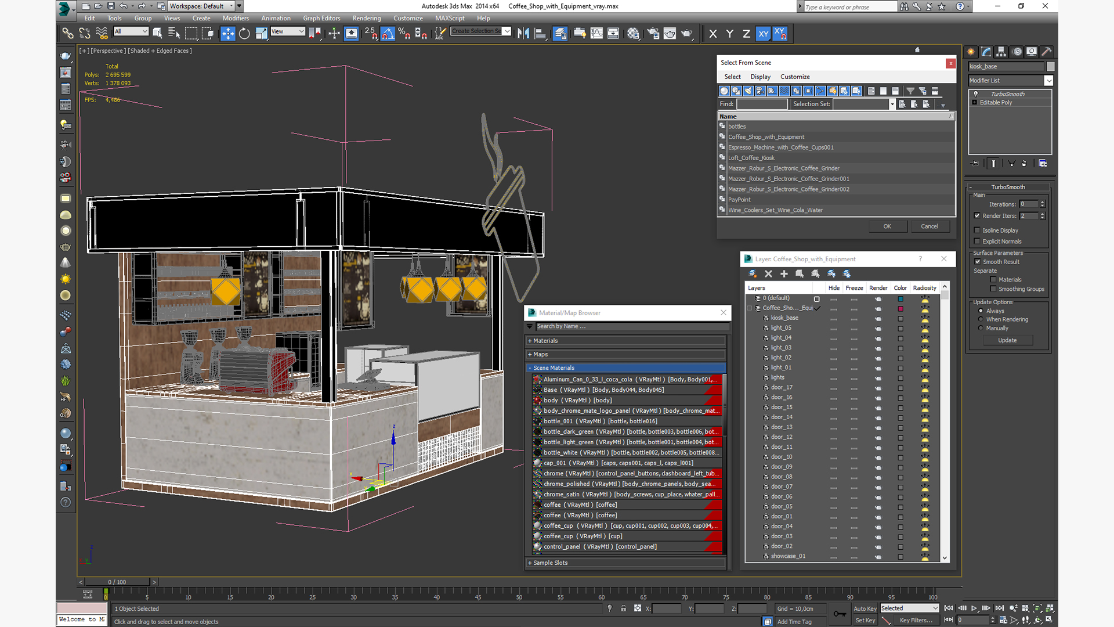Check Separate by Materials option
This screenshot has width=1114, height=627.
pos(993,280)
